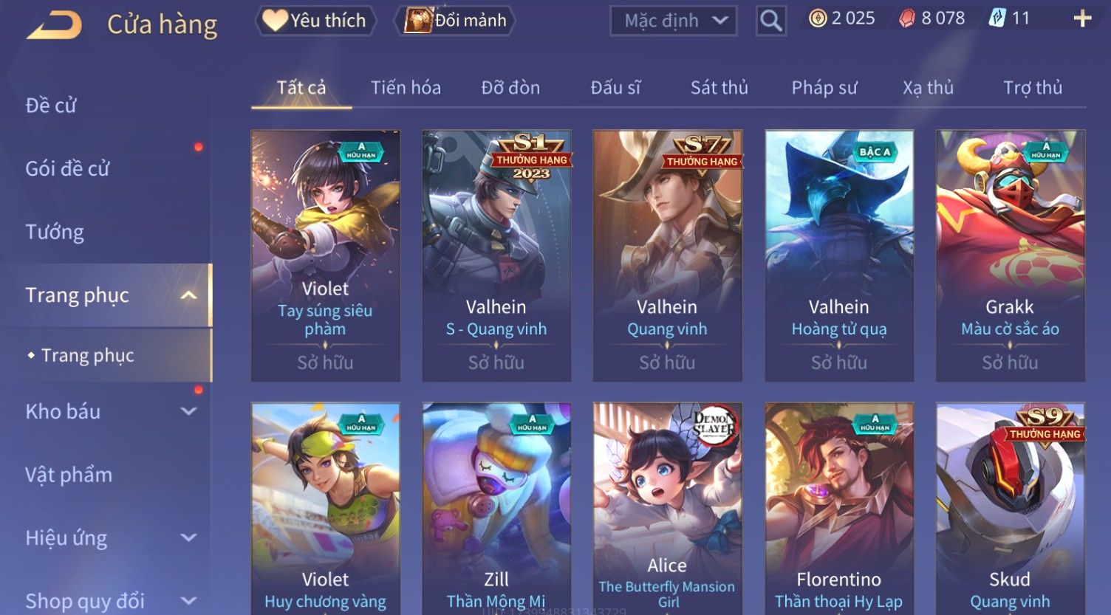Tap the blue voucher ticket icon
This screenshot has width=1111, height=615.
997,18
